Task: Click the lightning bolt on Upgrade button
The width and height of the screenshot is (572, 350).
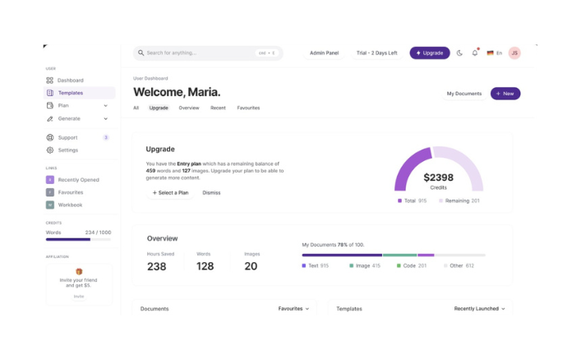Action: 418,53
